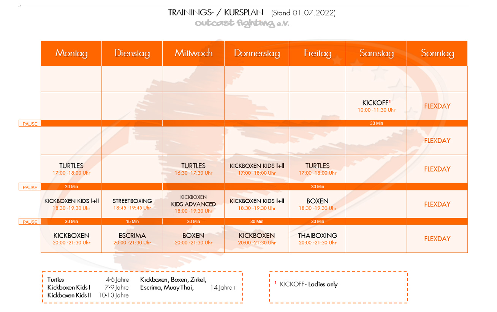The height and width of the screenshot is (312, 497).
Task: Select Wednesday's BOXEN 20:00 class
Action: 193,239
